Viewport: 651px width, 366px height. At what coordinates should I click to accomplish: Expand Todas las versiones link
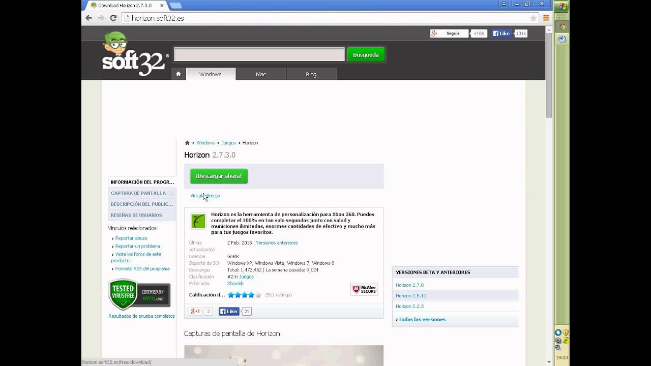[422, 319]
